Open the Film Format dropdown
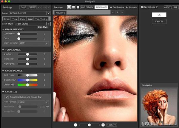Image resolution: width=179 pixels, height=128 pixels. (x=47, y=102)
